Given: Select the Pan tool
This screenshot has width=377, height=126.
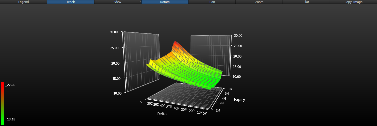Looking at the screenshot, I should pos(212,2).
